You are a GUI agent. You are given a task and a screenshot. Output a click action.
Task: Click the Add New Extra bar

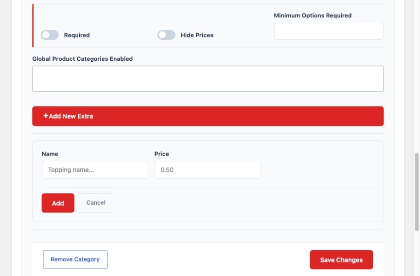(208, 116)
